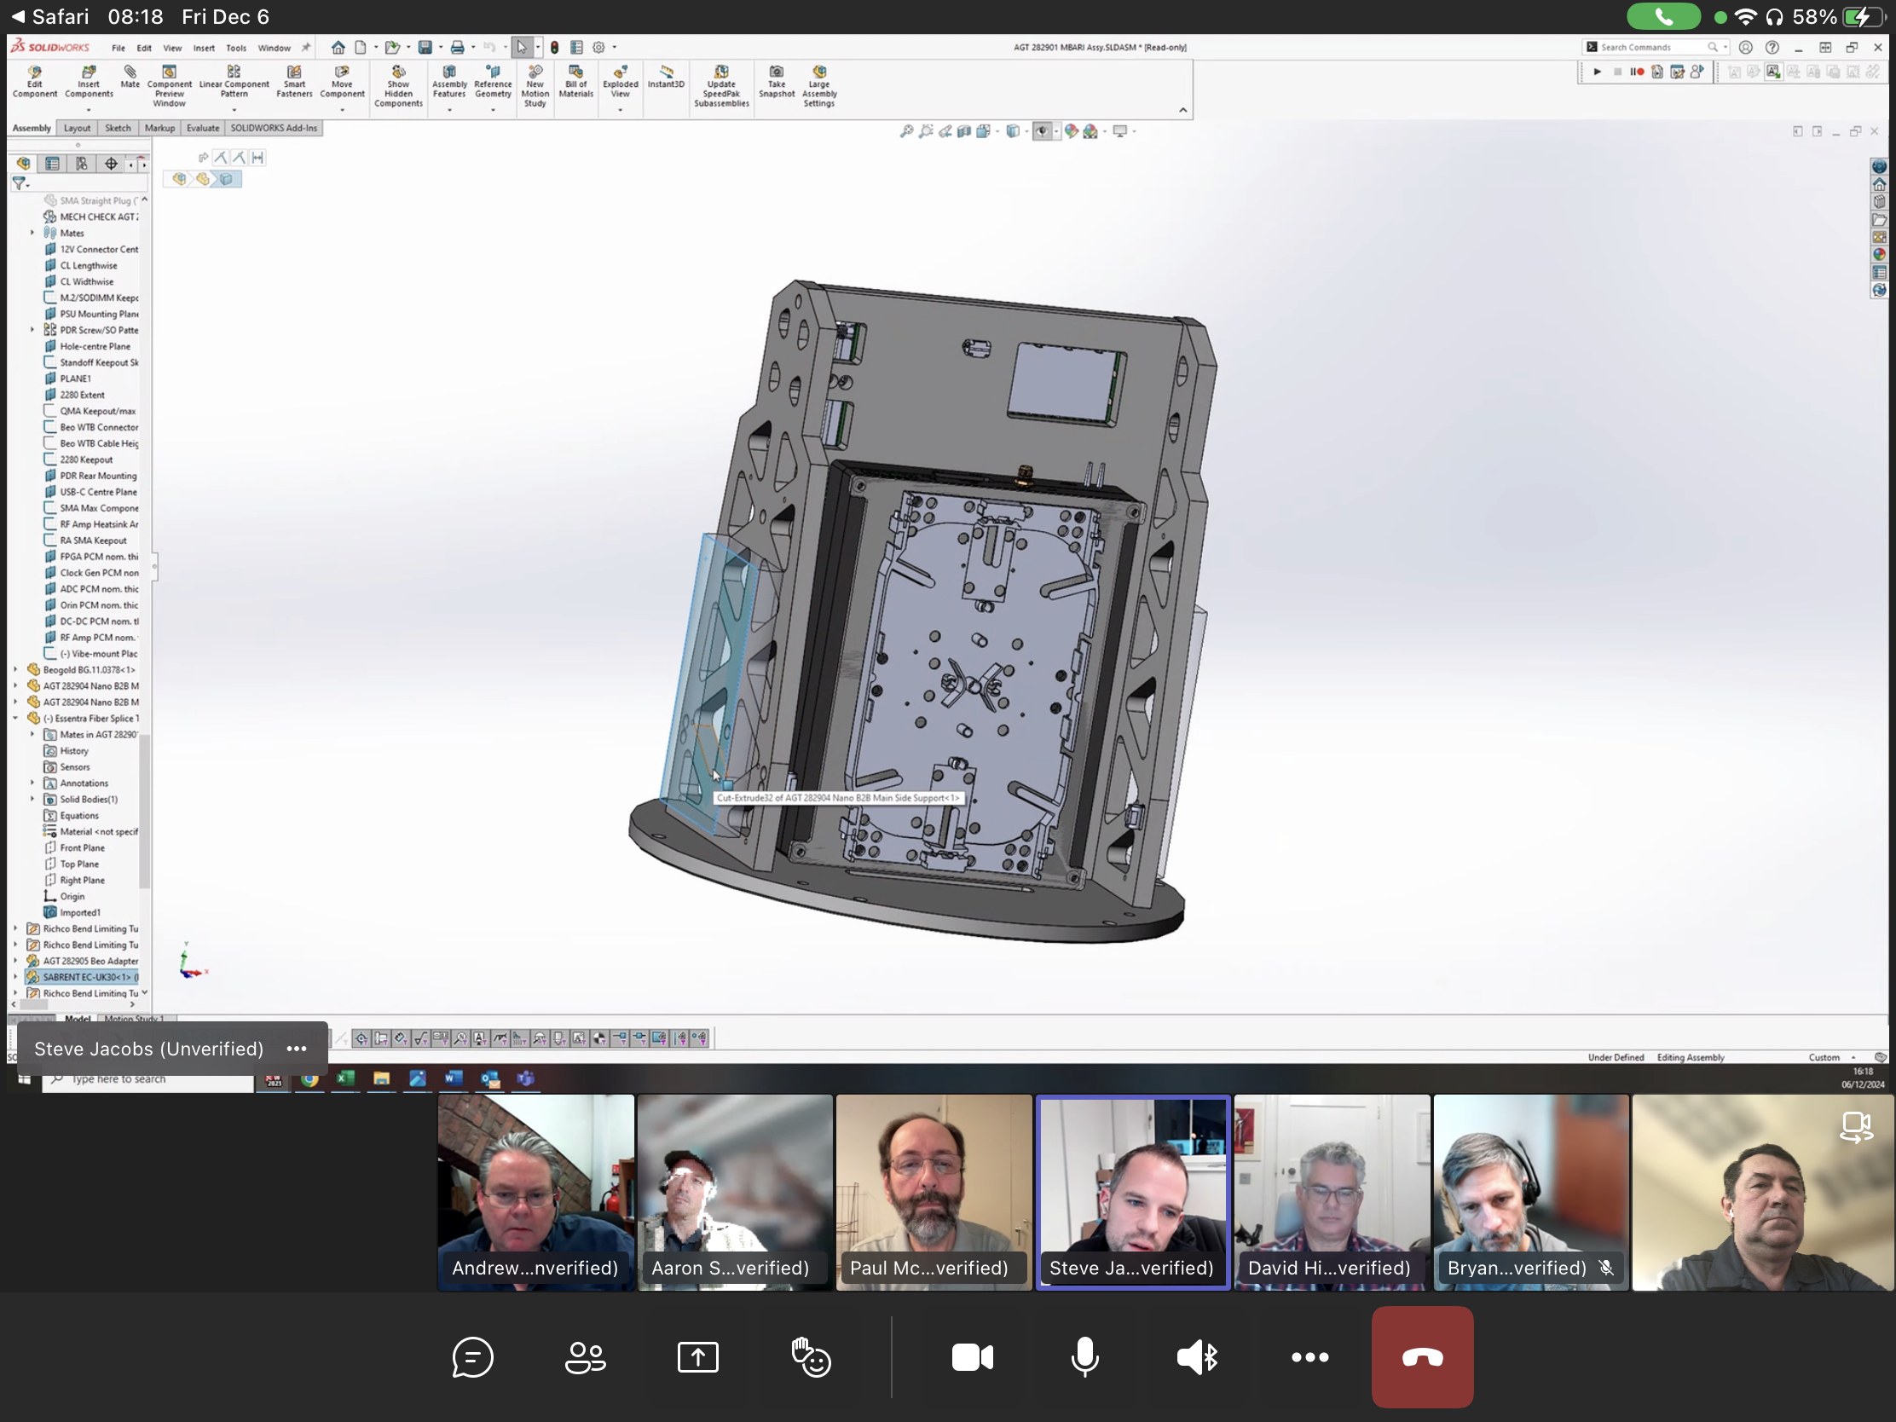This screenshot has height=1422, width=1896.
Task: Expand the Beogold BG.11.0378 component
Action: point(15,669)
